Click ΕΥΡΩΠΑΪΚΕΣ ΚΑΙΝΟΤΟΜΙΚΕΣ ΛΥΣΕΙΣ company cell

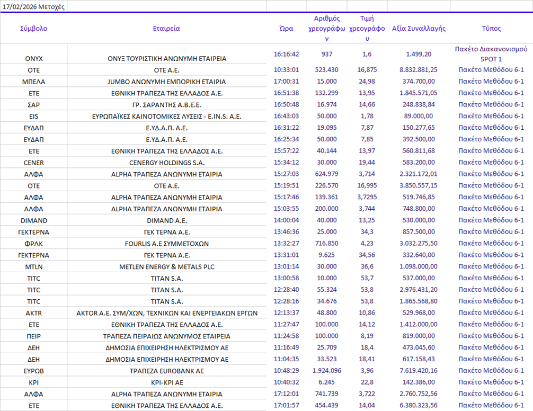(x=166, y=117)
